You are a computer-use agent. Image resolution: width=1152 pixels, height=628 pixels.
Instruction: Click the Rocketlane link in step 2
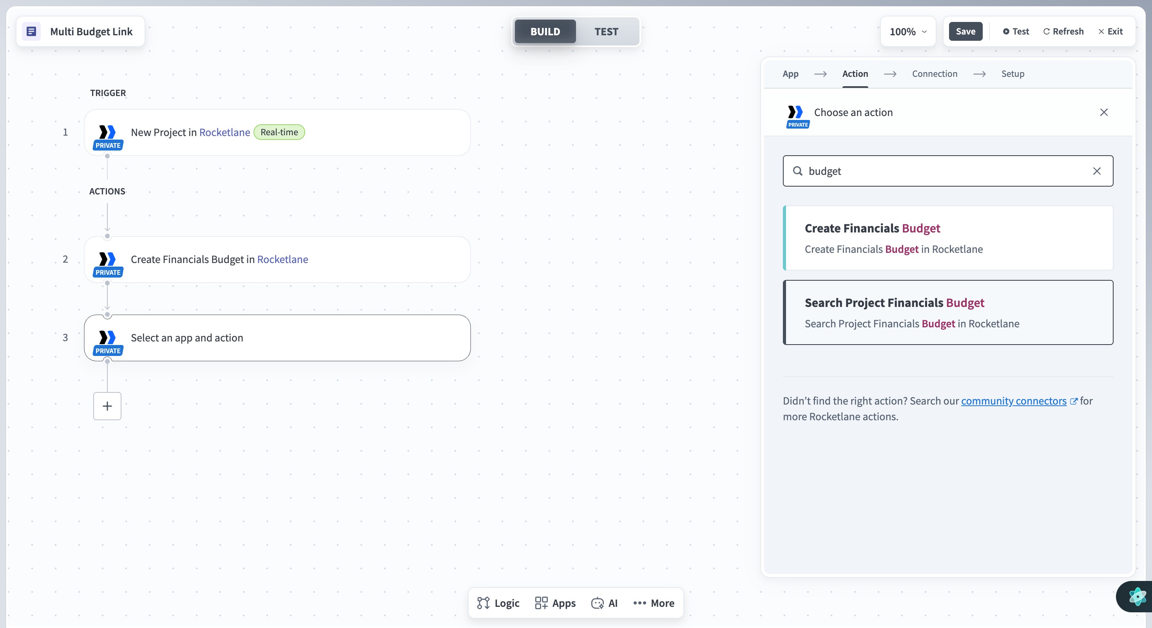tap(282, 260)
